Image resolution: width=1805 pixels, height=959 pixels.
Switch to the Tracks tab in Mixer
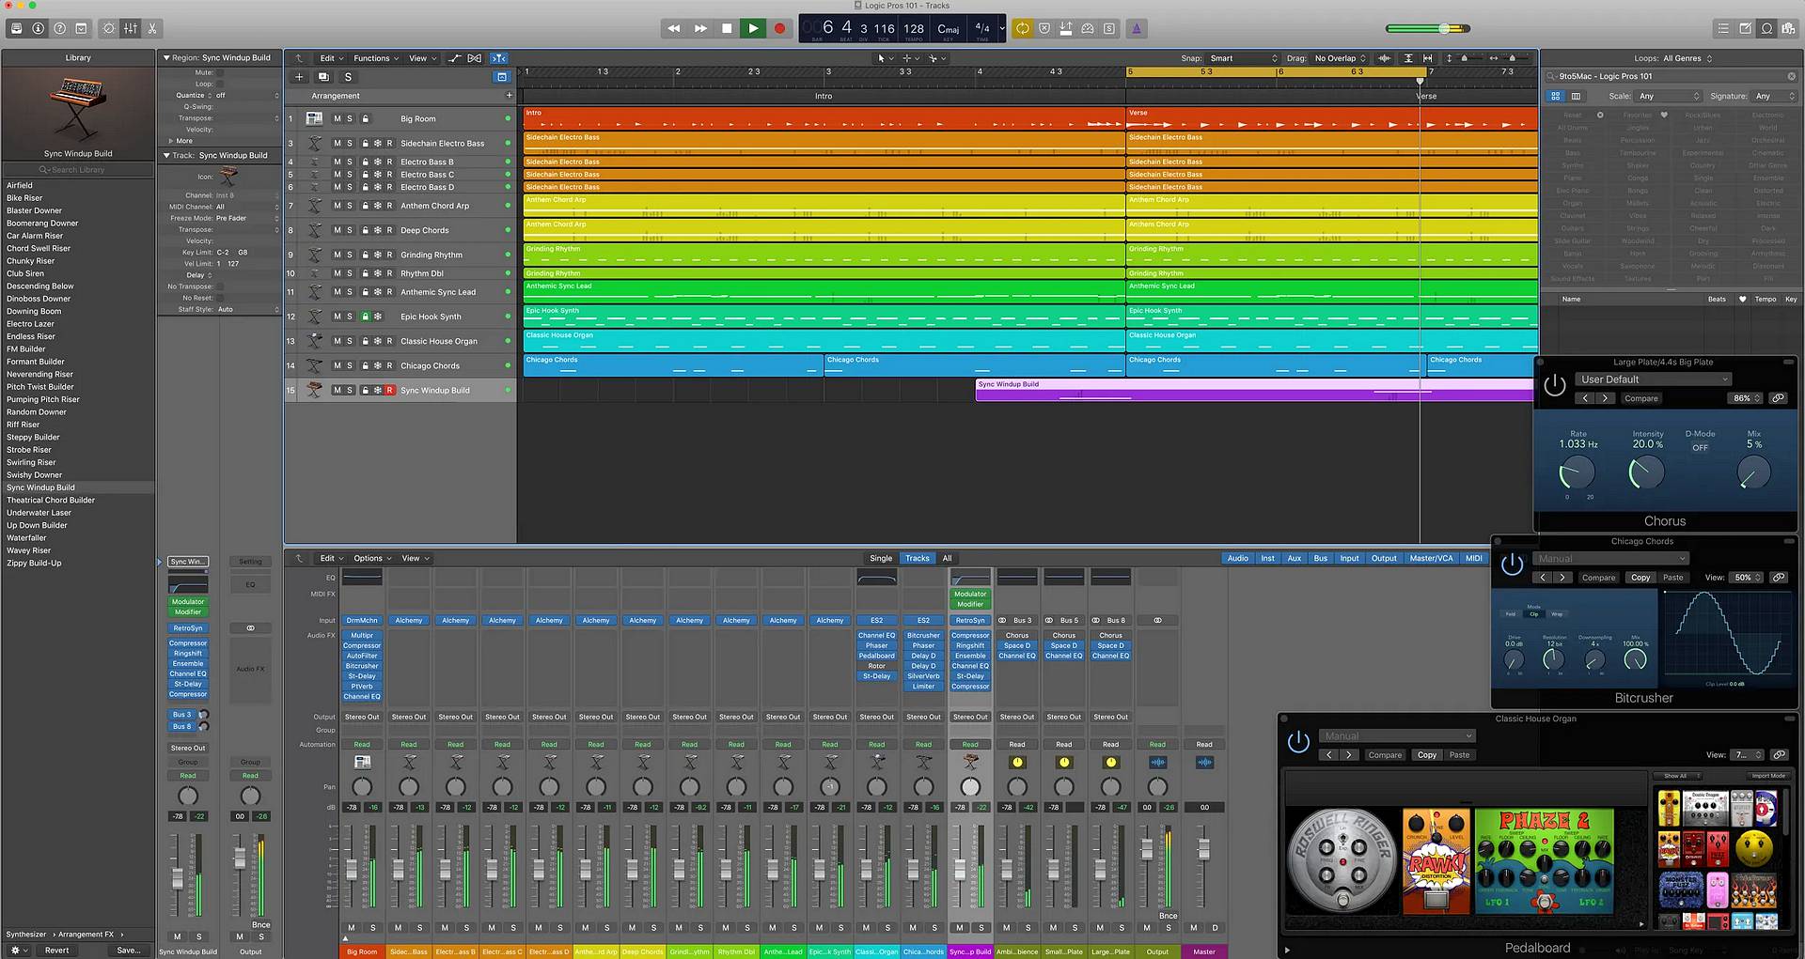pos(917,558)
